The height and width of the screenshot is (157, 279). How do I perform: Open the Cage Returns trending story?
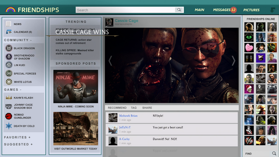[74, 41]
